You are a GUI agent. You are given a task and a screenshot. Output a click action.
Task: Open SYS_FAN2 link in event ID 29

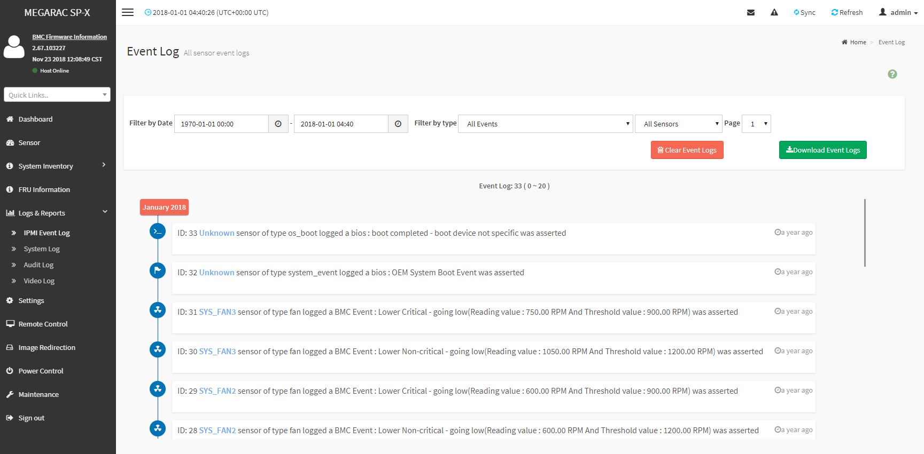click(218, 391)
